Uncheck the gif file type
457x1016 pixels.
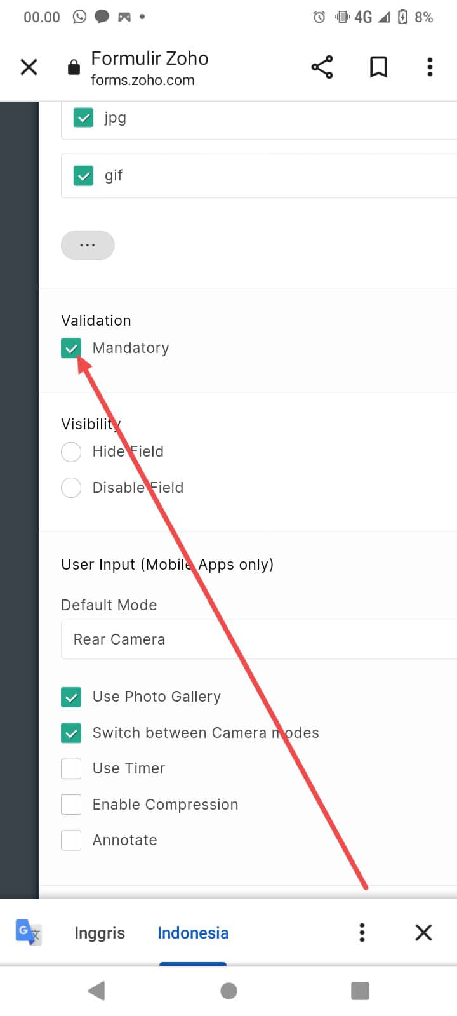point(83,175)
